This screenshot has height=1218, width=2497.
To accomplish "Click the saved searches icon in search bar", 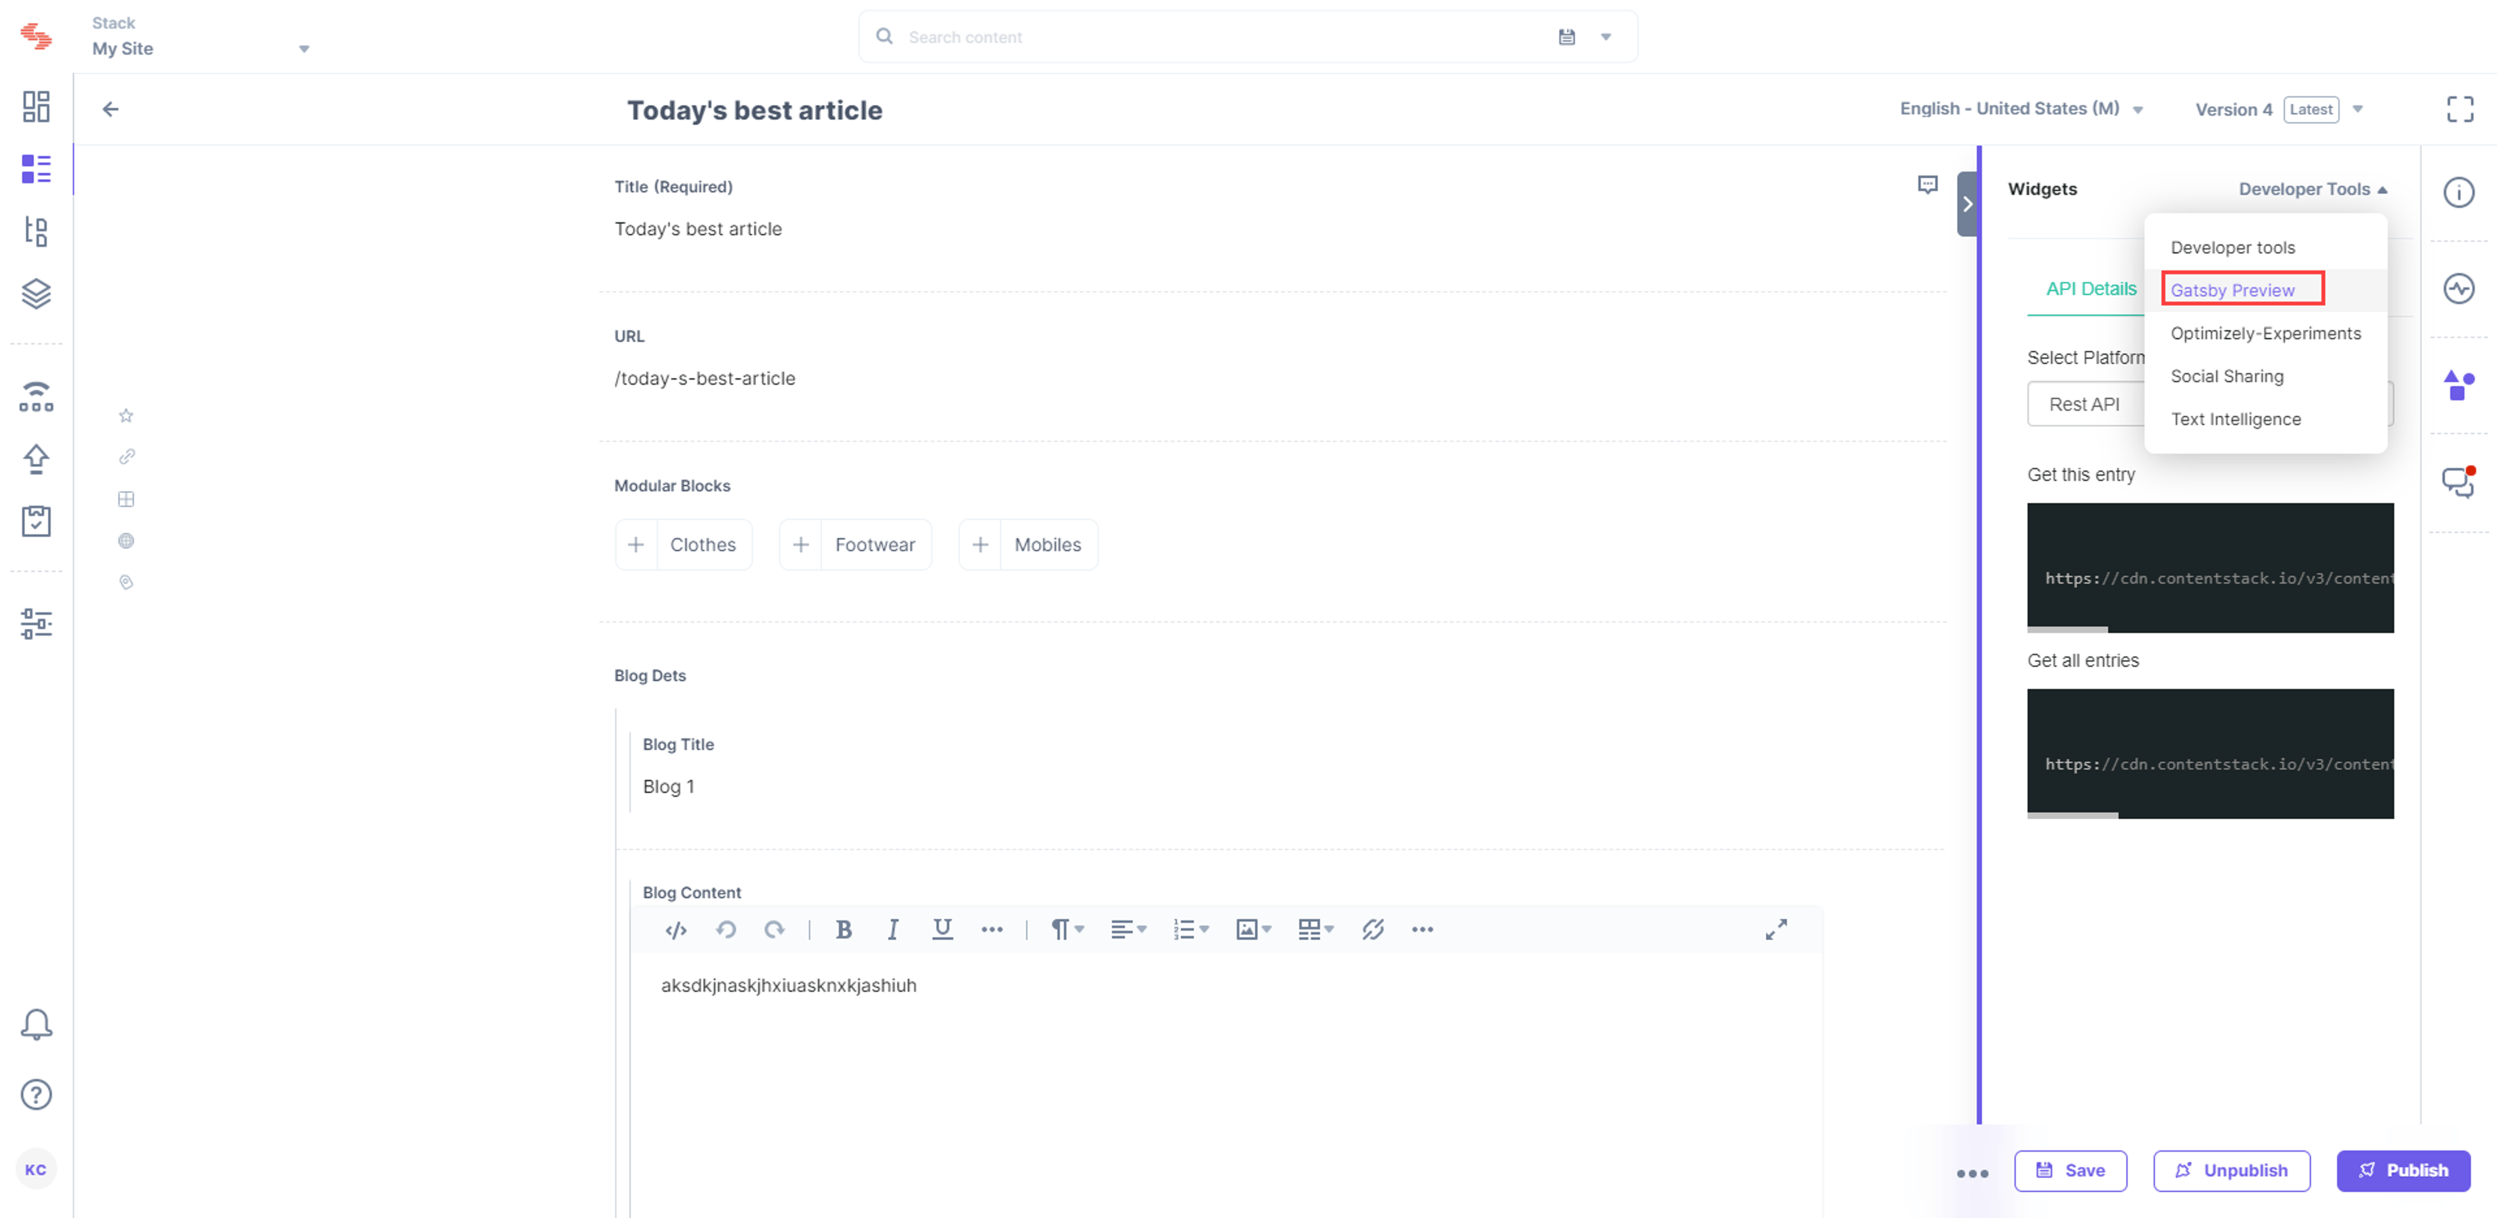I will pos(1566,37).
